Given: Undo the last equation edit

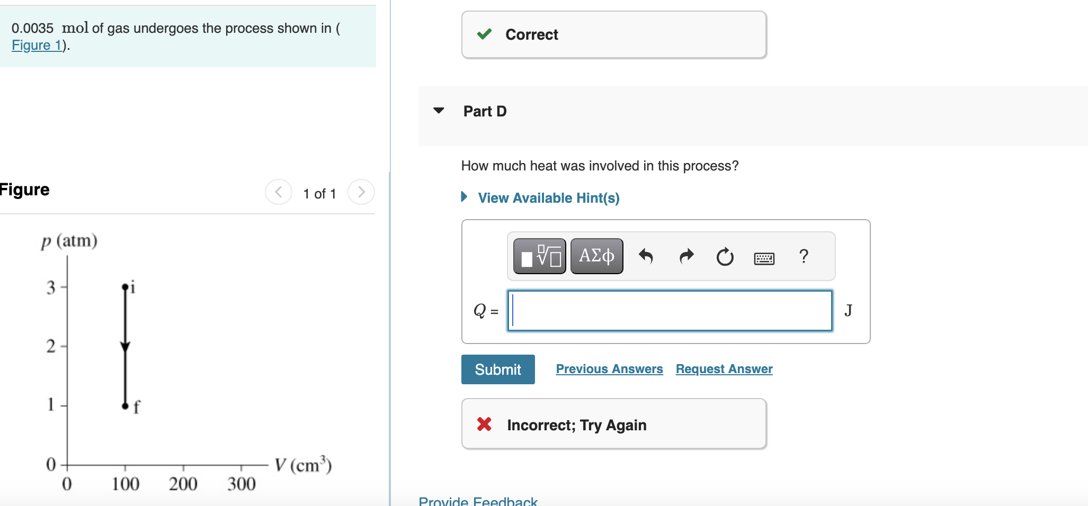Looking at the screenshot, I should tap(646, 256).
